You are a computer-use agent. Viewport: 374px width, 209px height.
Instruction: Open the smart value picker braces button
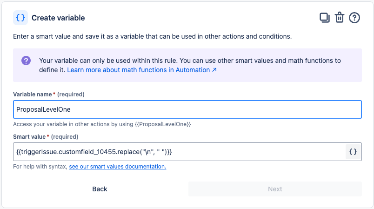(353, 152)
